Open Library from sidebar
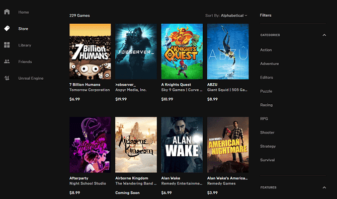Screen dimensions: 337x199 pyautogui.click(x=25, y=45)
